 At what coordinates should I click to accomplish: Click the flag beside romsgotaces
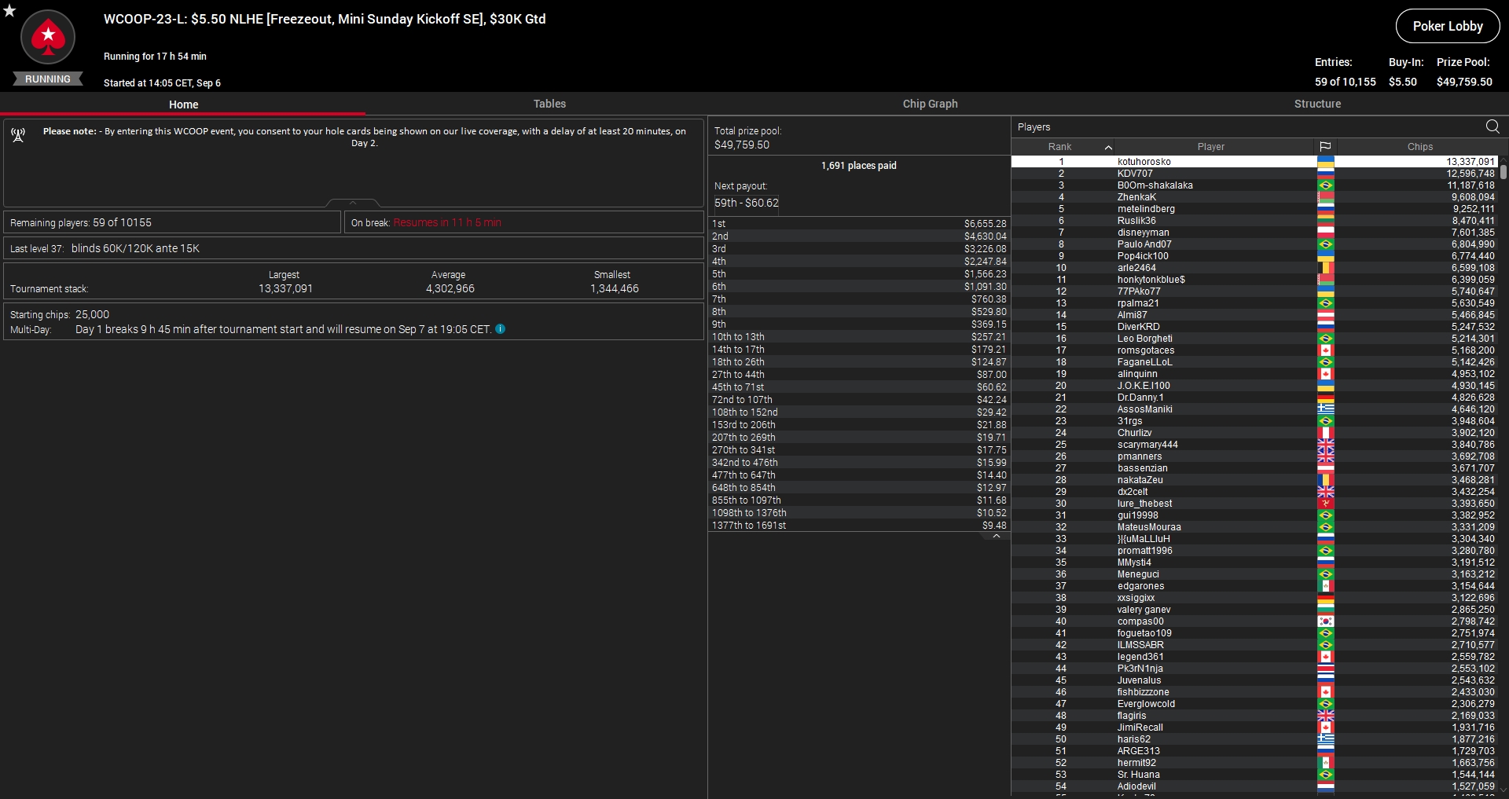pos(1326,350)
